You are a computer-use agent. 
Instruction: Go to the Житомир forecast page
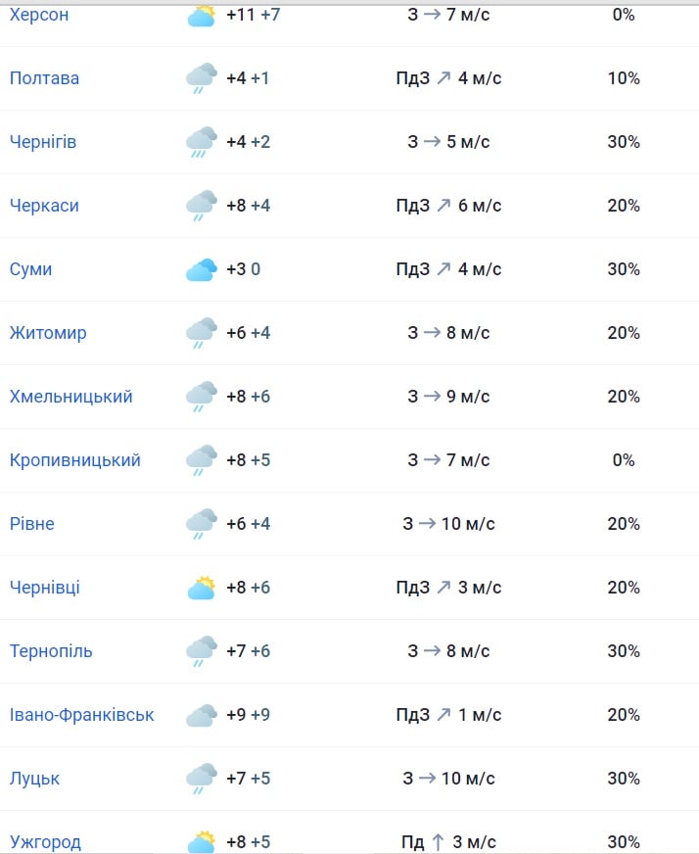tap(48, 333)
